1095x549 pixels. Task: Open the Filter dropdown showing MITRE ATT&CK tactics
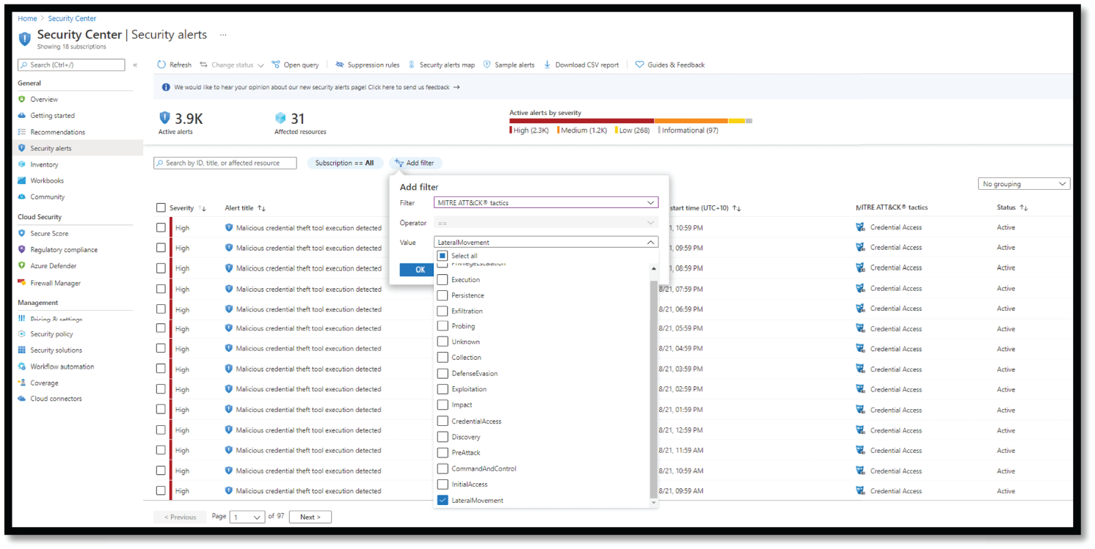546,203
